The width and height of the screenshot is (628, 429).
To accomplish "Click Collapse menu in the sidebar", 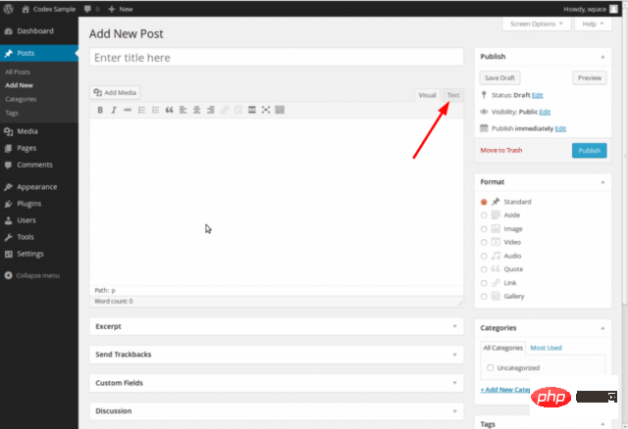I will tap(32, 275).
